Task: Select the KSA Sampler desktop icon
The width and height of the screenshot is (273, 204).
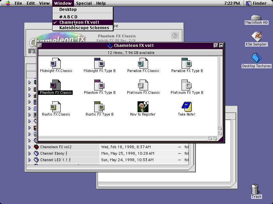Action: pos(257,37)
